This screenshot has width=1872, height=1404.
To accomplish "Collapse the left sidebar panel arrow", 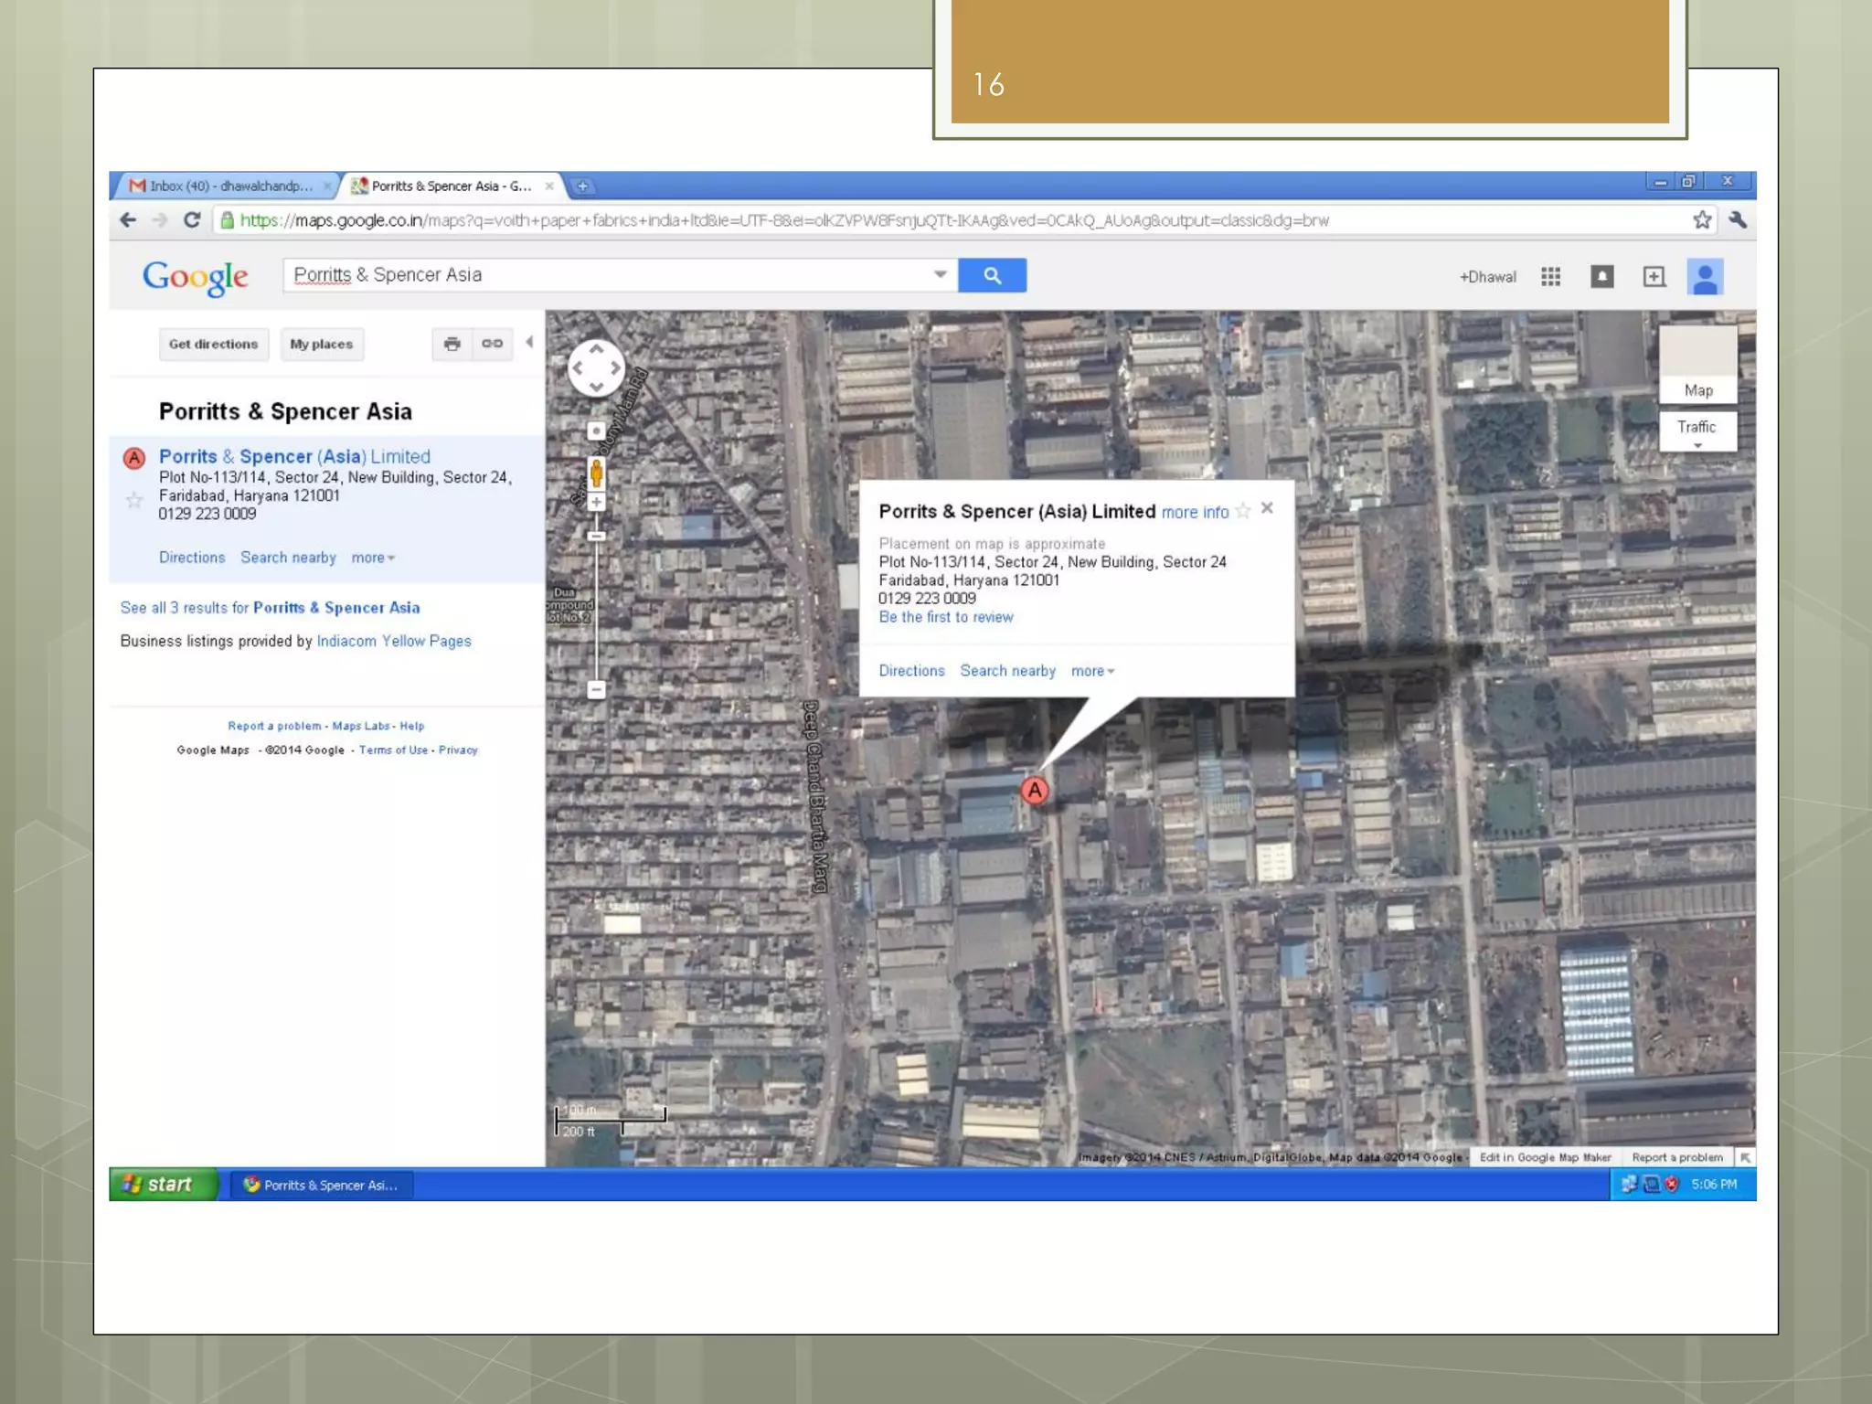I will (529, 343).
